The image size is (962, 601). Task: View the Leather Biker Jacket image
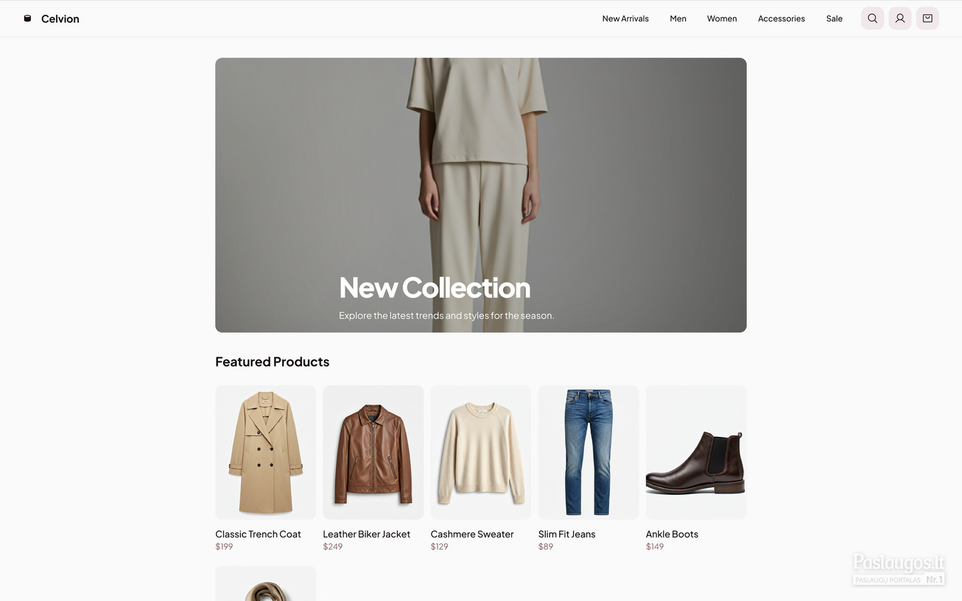coord(373,452)
